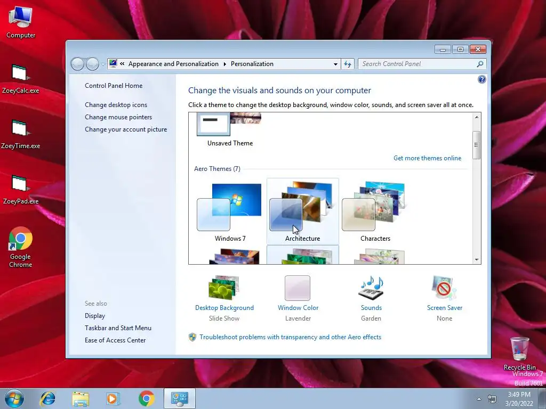Open Change your account picture link
Viewport: 546px width, 409px height.
coord(126,129)
